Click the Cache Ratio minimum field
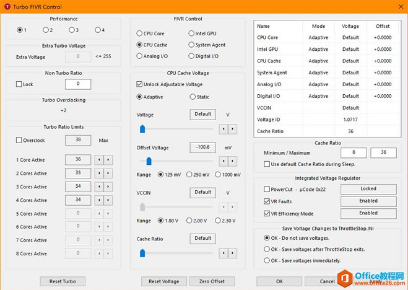The image size is (408, 290). [354, 152]
